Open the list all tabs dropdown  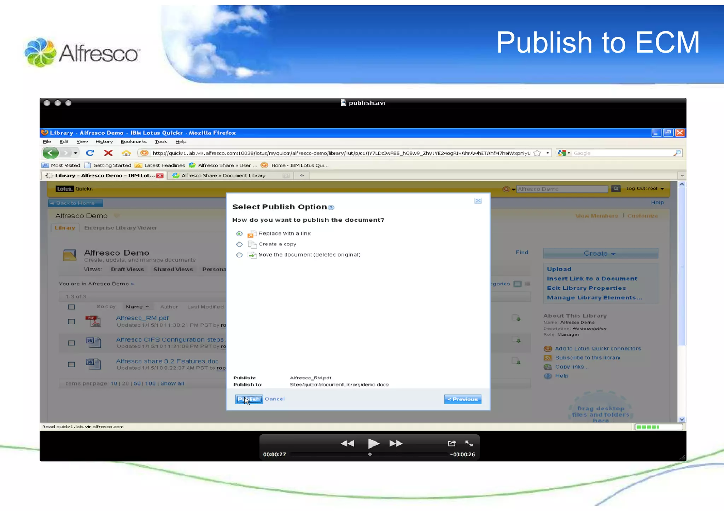pyautogui.click(x=682, y=176)
